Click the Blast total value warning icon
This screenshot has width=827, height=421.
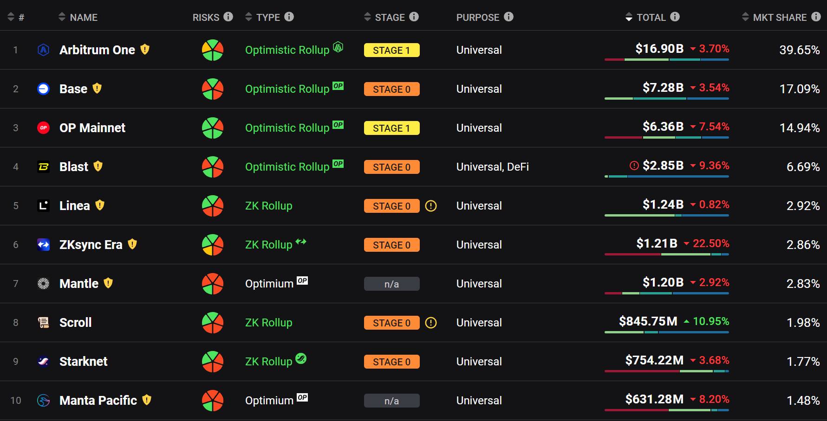tap(634, 166)
